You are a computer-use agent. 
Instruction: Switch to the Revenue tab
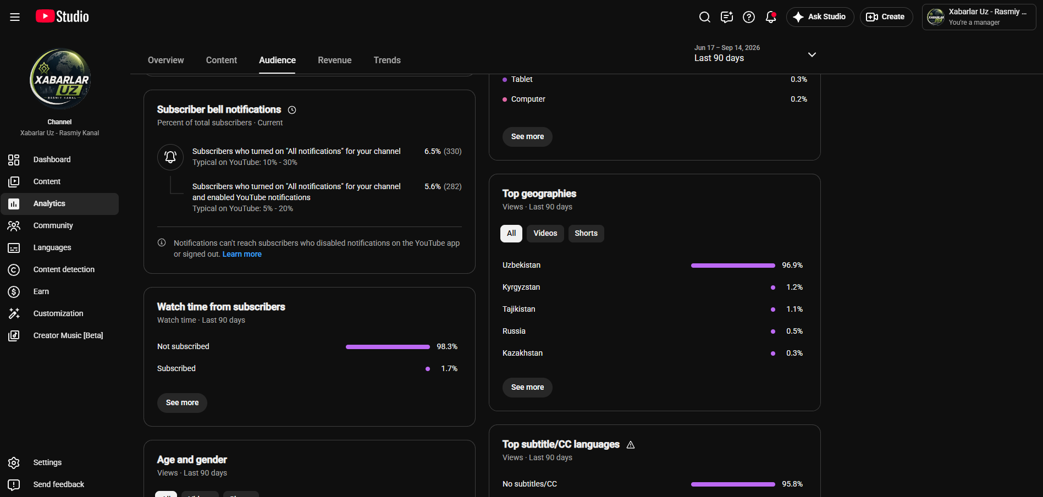pyautogui.click(x=334, y=60)
